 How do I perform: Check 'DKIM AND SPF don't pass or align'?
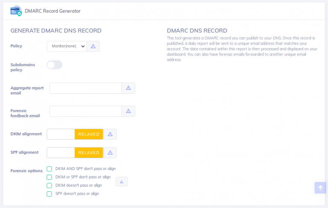(50, 169)
